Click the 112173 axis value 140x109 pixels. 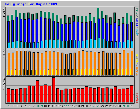(x=4, y=12)
